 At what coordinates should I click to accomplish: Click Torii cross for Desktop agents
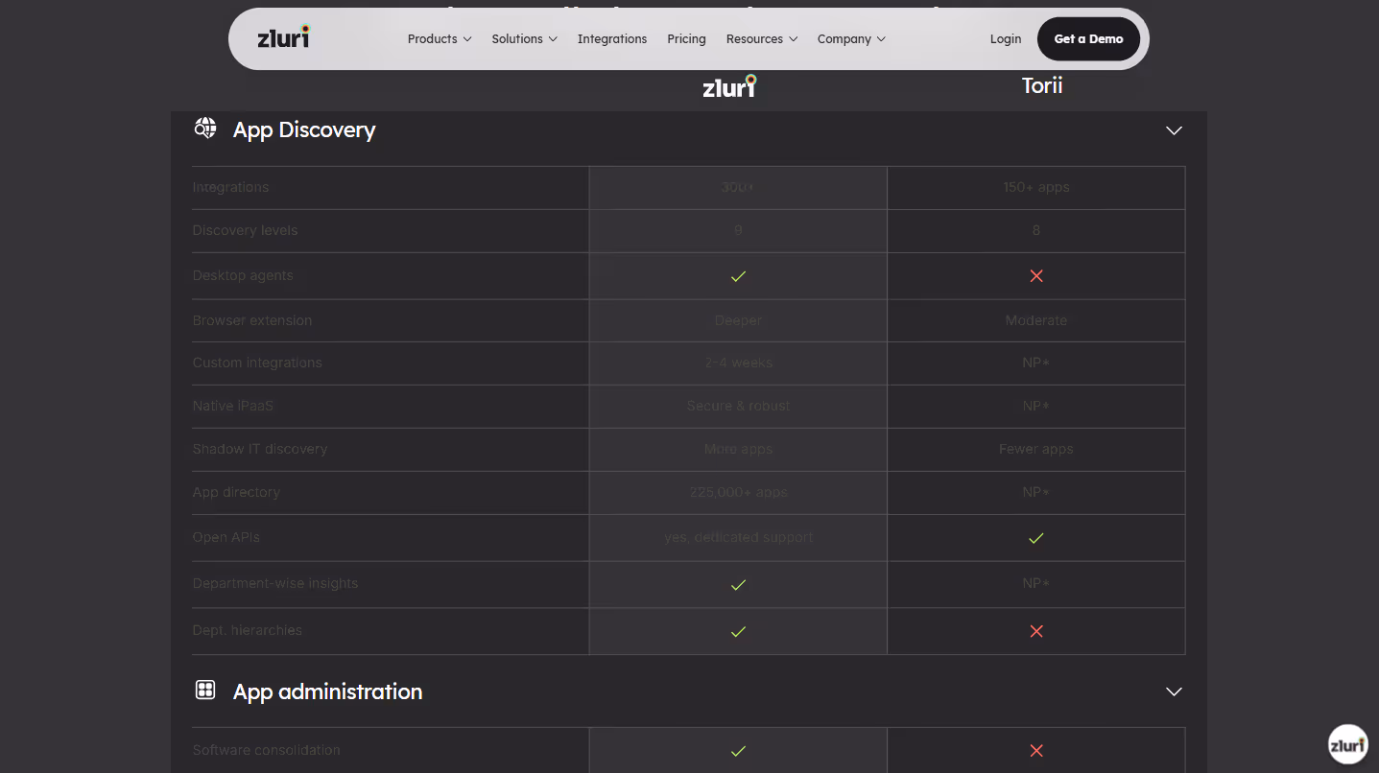coord(1036,276)
